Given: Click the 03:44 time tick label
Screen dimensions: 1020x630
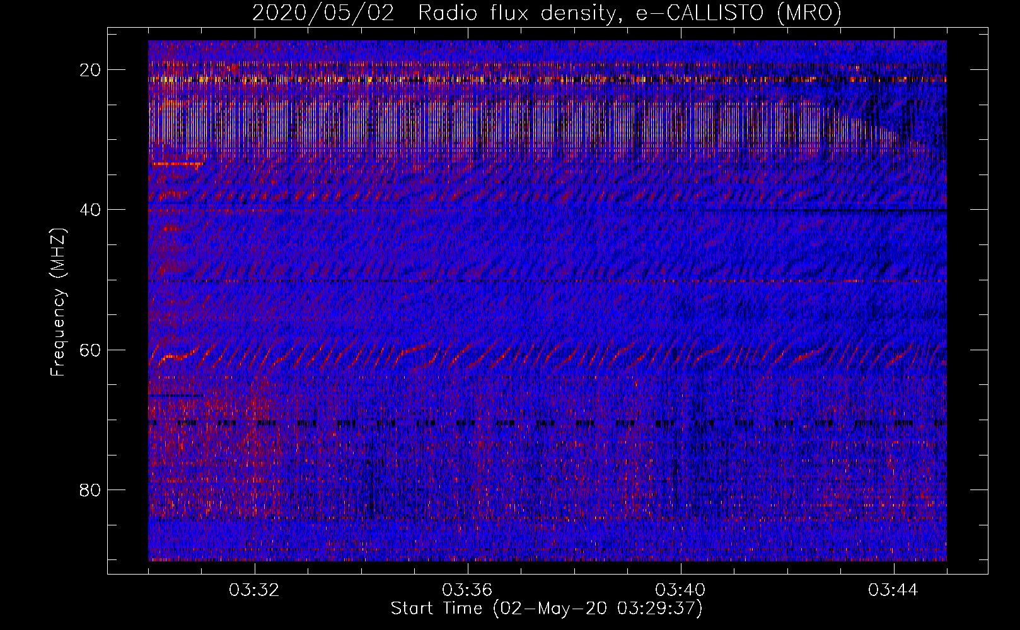Looking at the screenshot, I should pos(894,590).
